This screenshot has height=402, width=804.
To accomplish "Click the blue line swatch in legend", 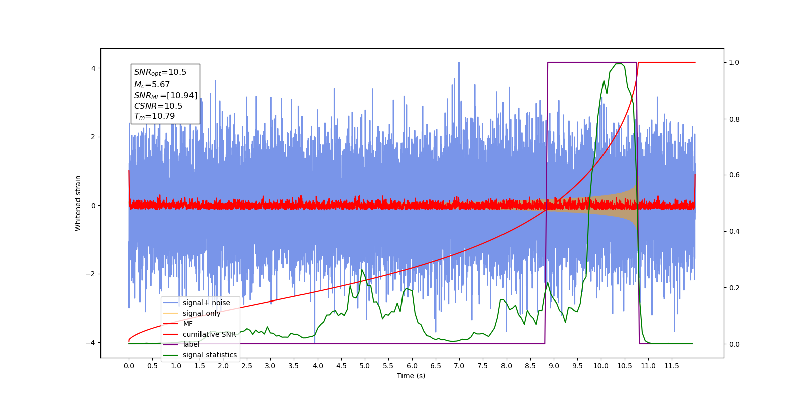I will point(171,303).
